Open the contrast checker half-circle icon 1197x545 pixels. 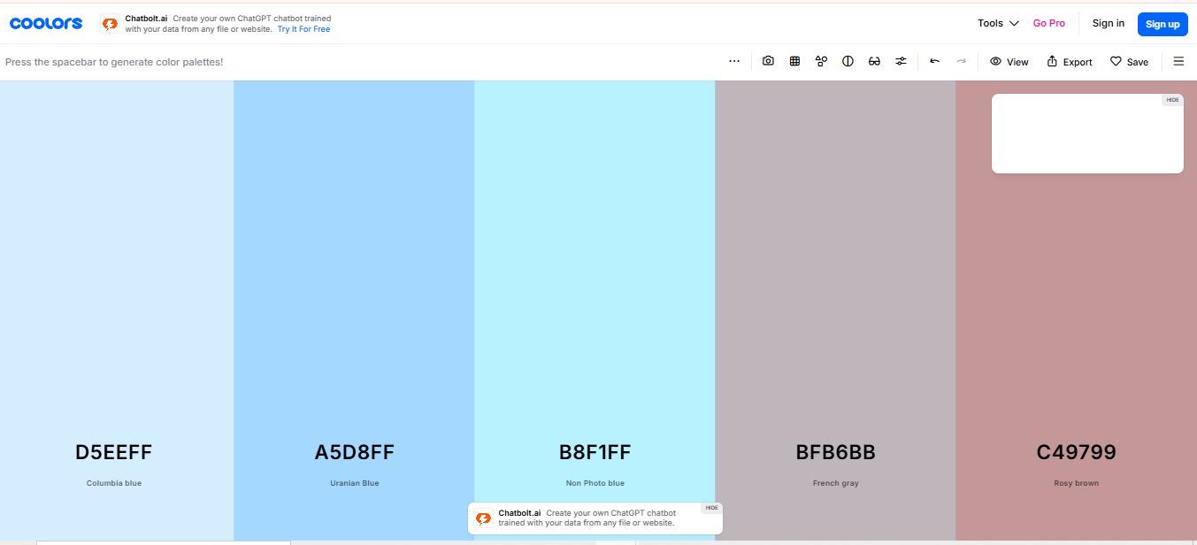pyautogui.click(x=848, y=61)
